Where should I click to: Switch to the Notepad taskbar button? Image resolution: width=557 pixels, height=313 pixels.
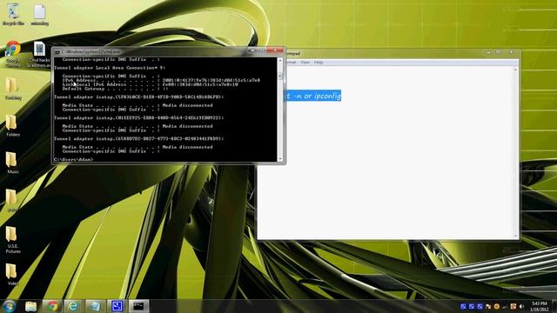tap(95, 306)
